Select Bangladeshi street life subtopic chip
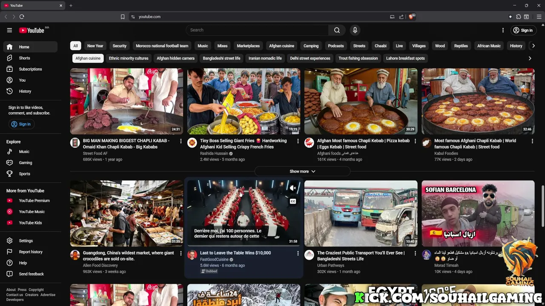The image size is (545, 306). point(221,58)
